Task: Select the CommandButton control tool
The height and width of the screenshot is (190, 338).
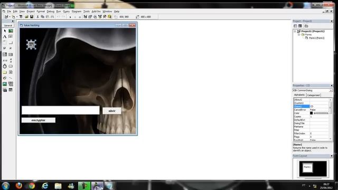Action: pos(11,43)
